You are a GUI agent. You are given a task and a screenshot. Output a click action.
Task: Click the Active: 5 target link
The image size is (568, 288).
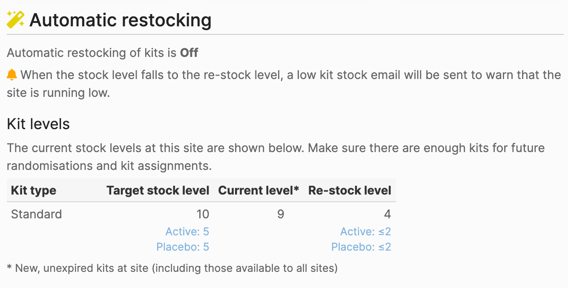point(187,232)
